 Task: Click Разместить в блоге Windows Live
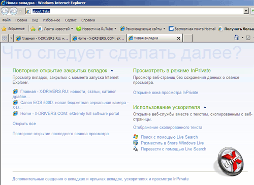[x=172, y=143]
